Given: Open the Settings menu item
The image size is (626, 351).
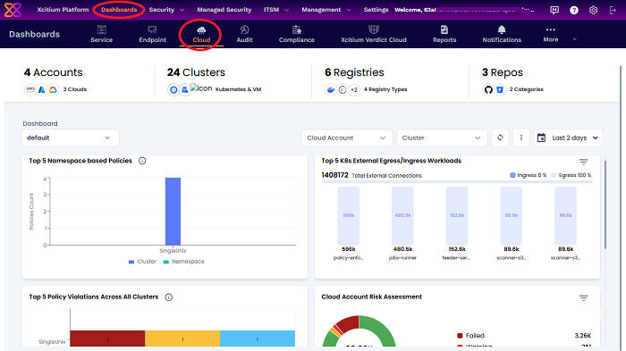Looking at the screenshot, I should [376, 10].
